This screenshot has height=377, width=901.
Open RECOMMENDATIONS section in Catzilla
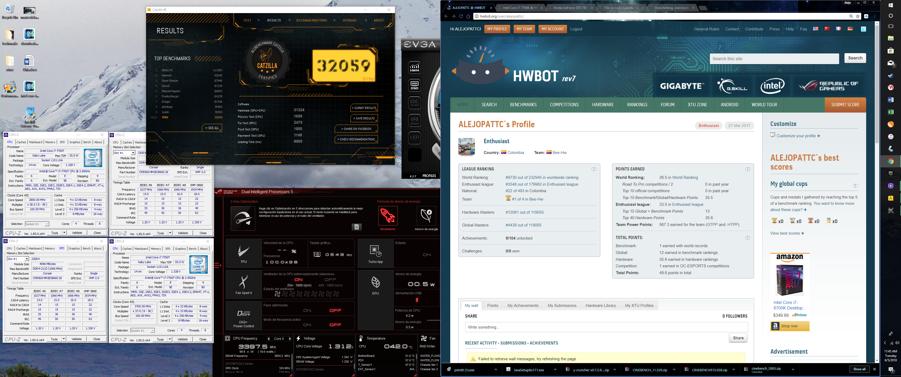(x=312, y=20)
